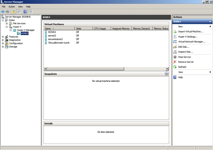
Task: Click the Storage icon in tree
Action: pos(7,47)
